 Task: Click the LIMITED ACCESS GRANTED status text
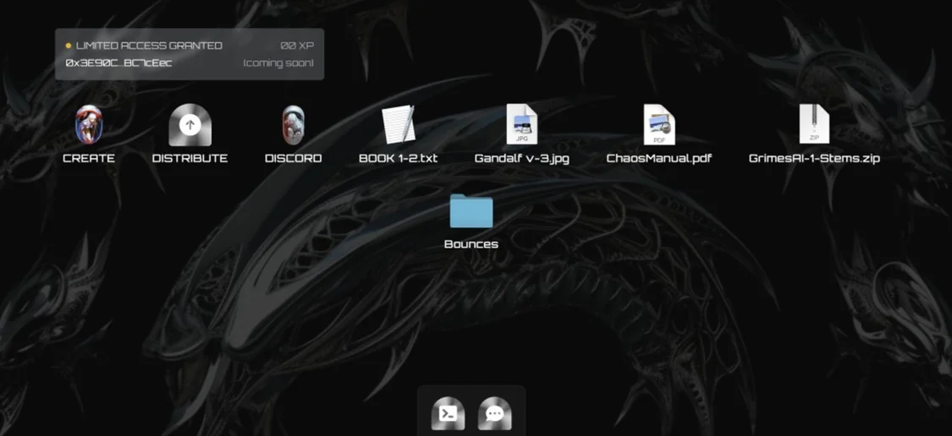pyautogui.click(x=149, y=46)
